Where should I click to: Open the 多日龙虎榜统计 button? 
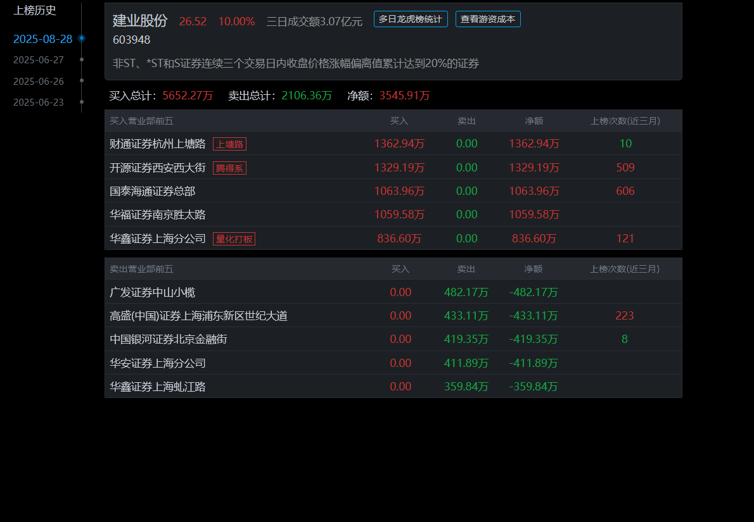411,19
